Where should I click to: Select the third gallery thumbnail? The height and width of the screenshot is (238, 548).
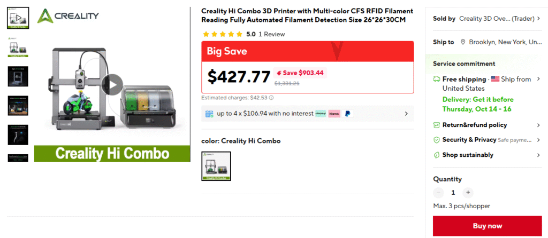[18, 76]
